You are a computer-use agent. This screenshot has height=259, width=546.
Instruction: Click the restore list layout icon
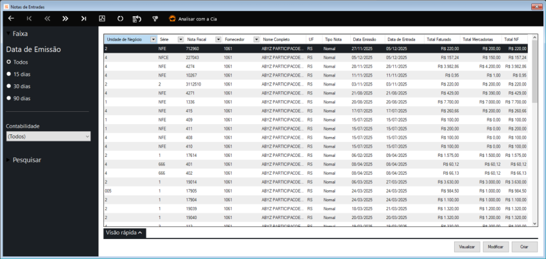pos(137,19)
